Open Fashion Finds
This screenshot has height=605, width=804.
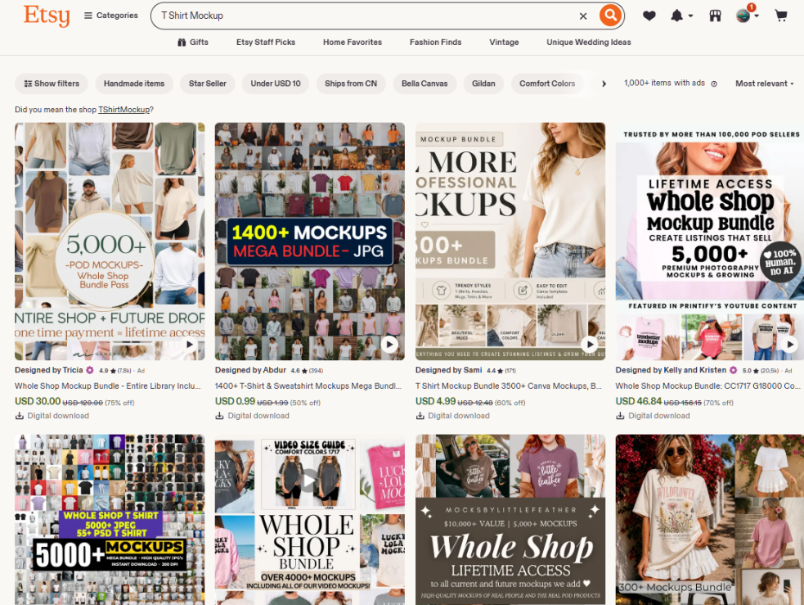[435, 42]
